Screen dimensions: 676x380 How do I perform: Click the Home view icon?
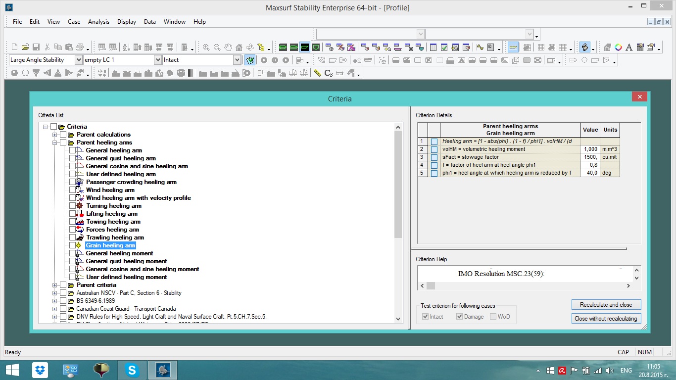click(x=239, y=47)
